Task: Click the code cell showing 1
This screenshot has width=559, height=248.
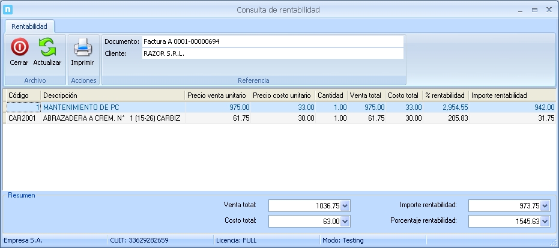Action: point(23,107)
